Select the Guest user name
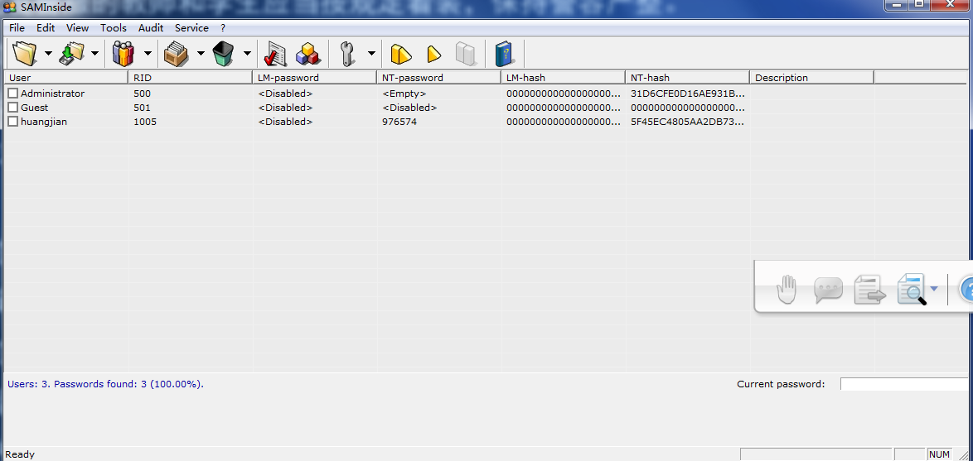The image size is (973, 461). 34,108
